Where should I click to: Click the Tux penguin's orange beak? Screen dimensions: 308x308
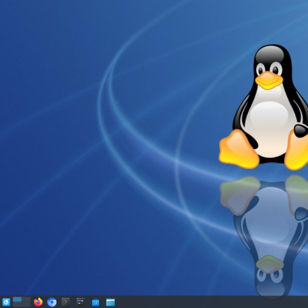(269, 81)
